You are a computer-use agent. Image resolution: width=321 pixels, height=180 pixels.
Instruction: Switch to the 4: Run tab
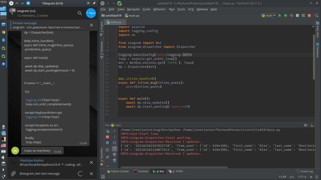click(158, 171)
